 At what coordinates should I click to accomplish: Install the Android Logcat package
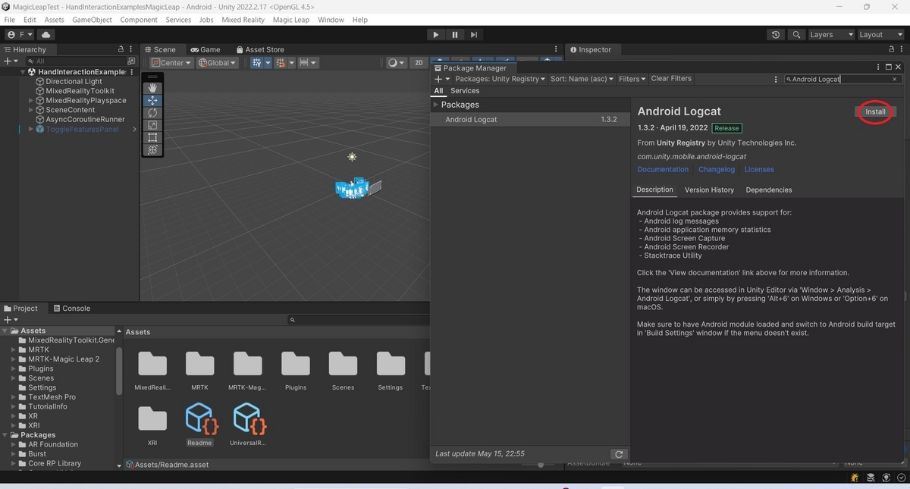pyautogui.click(x=875, y=111)
